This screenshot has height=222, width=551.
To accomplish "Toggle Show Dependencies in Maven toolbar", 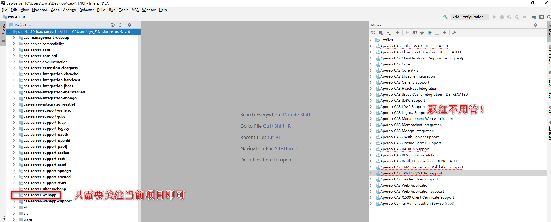I will 437,33.
